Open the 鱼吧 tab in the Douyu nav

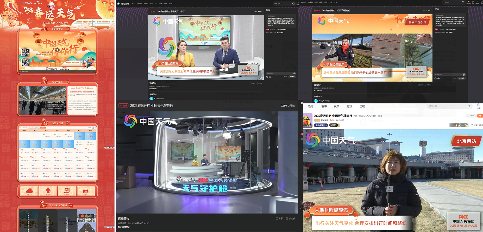point(362,106)
